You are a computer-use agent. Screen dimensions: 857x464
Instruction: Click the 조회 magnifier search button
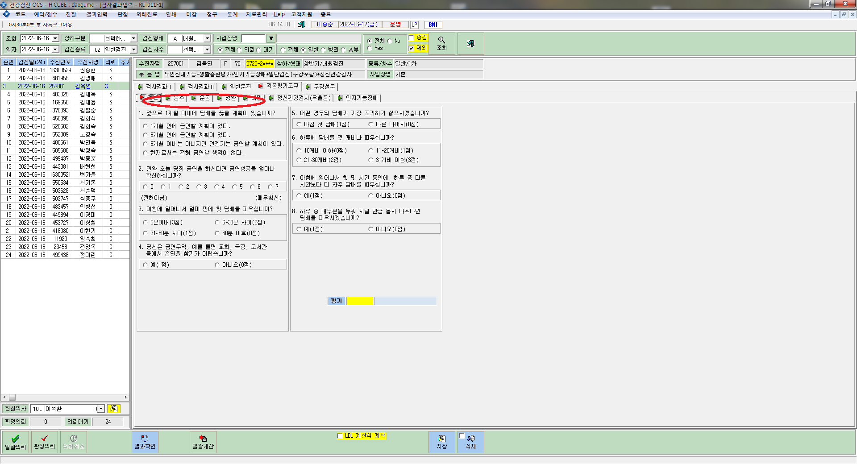point(441,43)
